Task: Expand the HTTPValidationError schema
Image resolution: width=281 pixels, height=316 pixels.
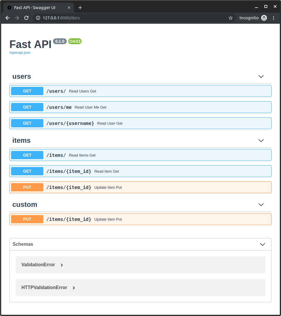Action: click(74, 288)
